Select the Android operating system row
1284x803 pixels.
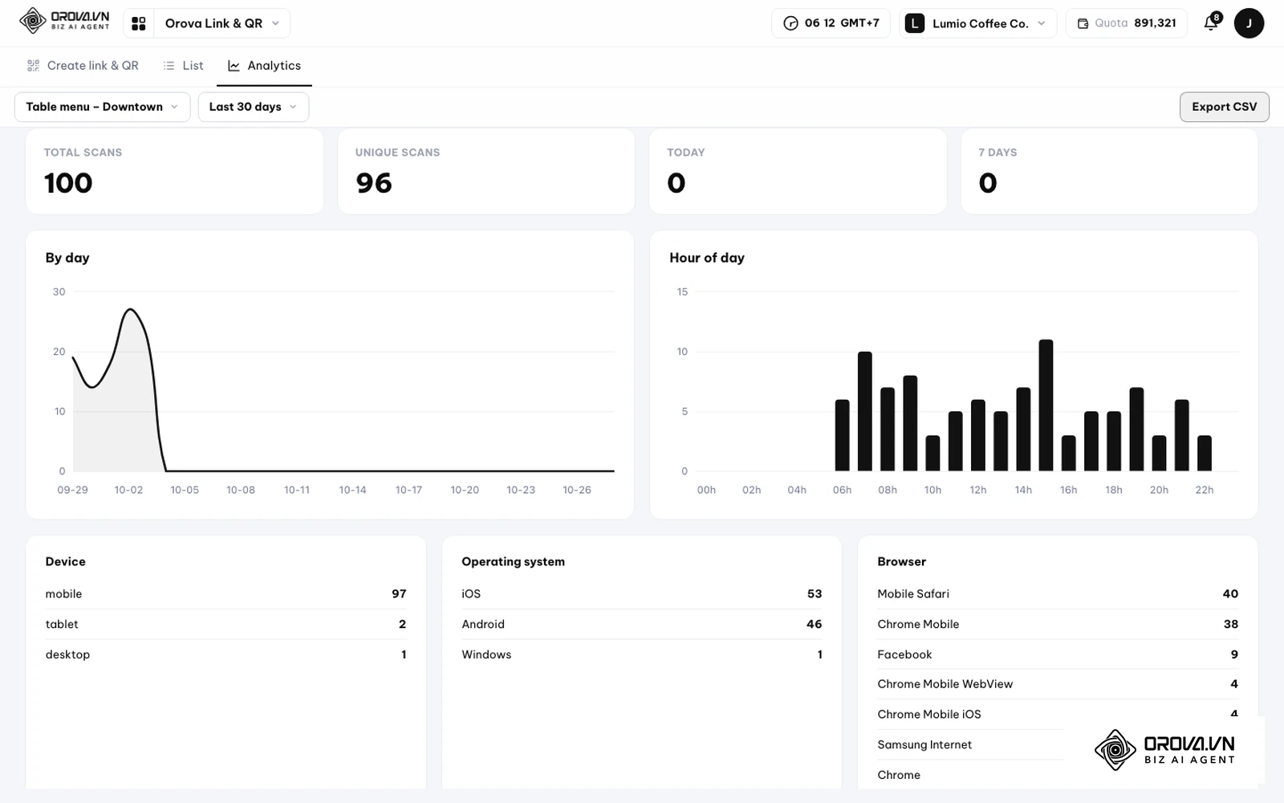click(x=641, y=624)
